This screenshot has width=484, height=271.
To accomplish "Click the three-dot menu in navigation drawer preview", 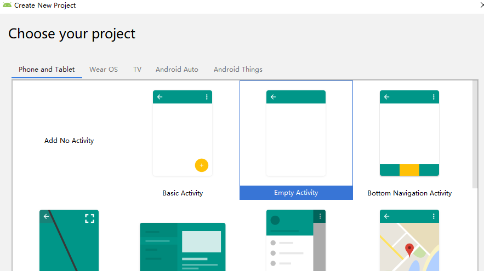I will tap(320, 216).
